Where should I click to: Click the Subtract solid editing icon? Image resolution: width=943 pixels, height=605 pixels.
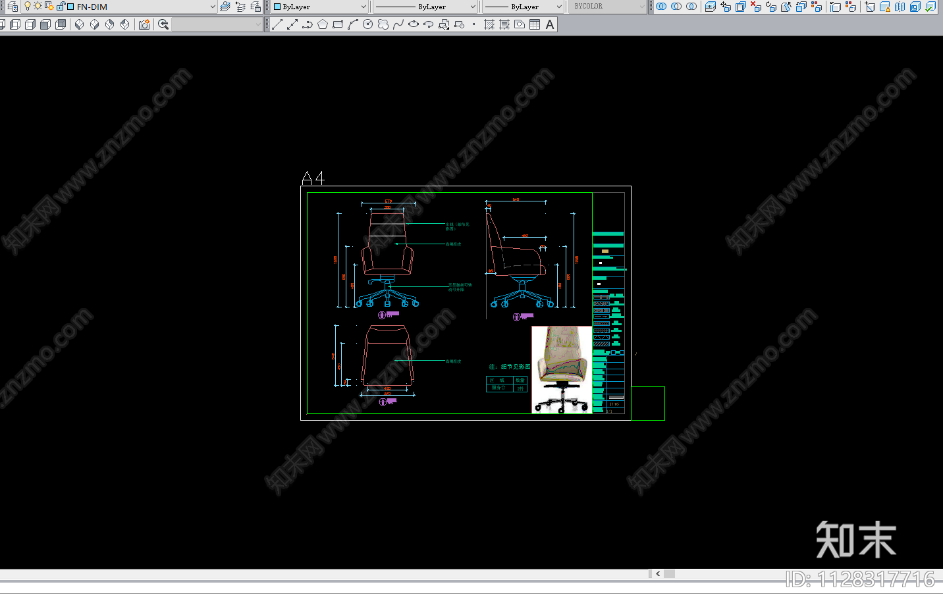[x=676, y=6]
